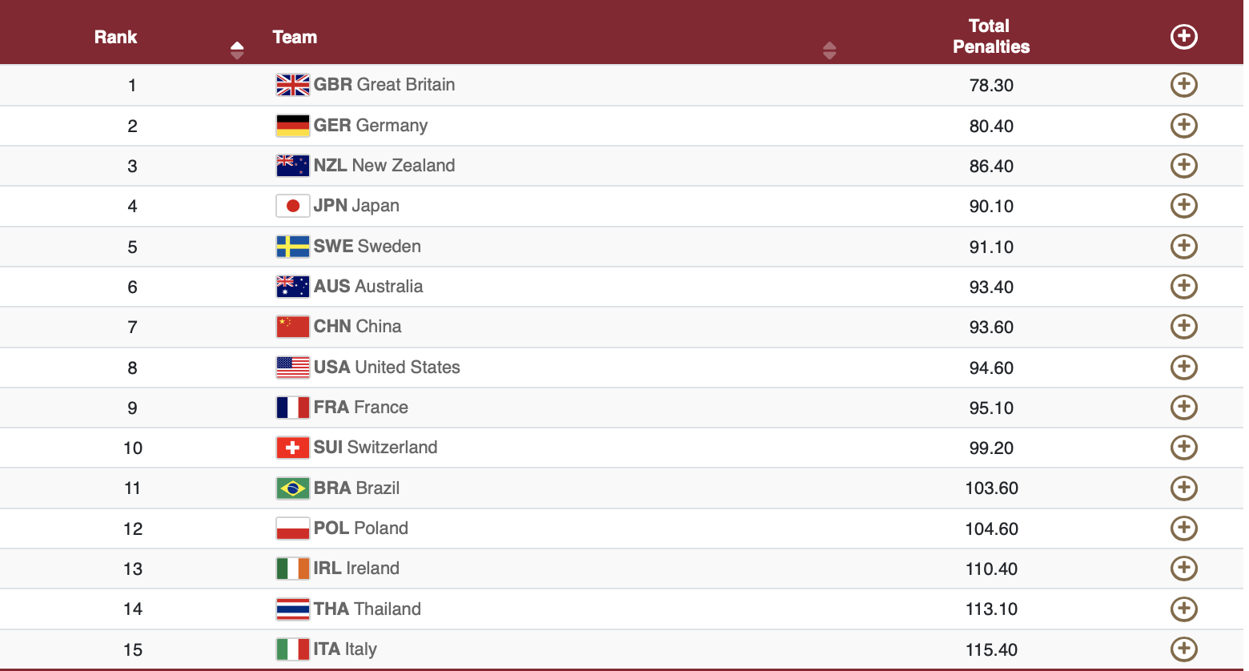This screenshot has height=671, width=1249.
Task: Click the Brazil flag icon
Action: click(292, 488)
